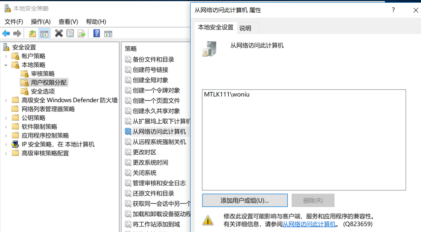This screenshot has width=421, height=232.
Task: Expand 高级安全 Windows Defender 防火墙 node
Action: (6, 100)
